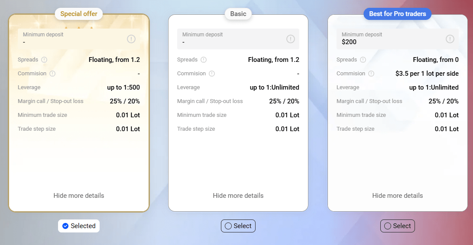473x245 pixels.
Task: Hide more details on the Basic card
Action: point(238,196)
